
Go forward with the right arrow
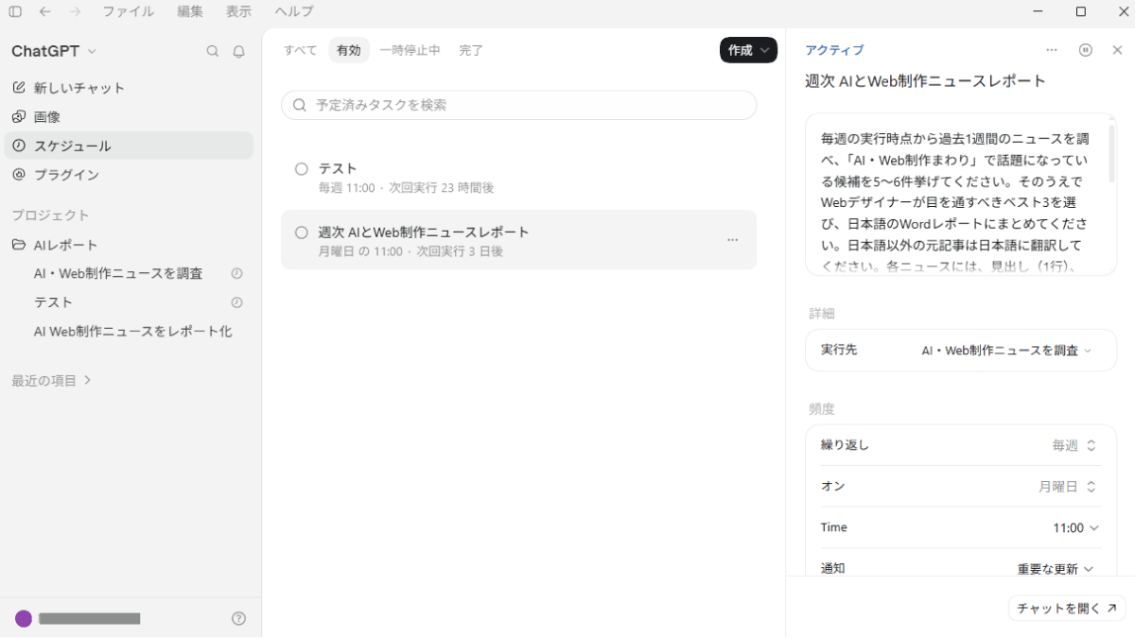click(75, 11)
